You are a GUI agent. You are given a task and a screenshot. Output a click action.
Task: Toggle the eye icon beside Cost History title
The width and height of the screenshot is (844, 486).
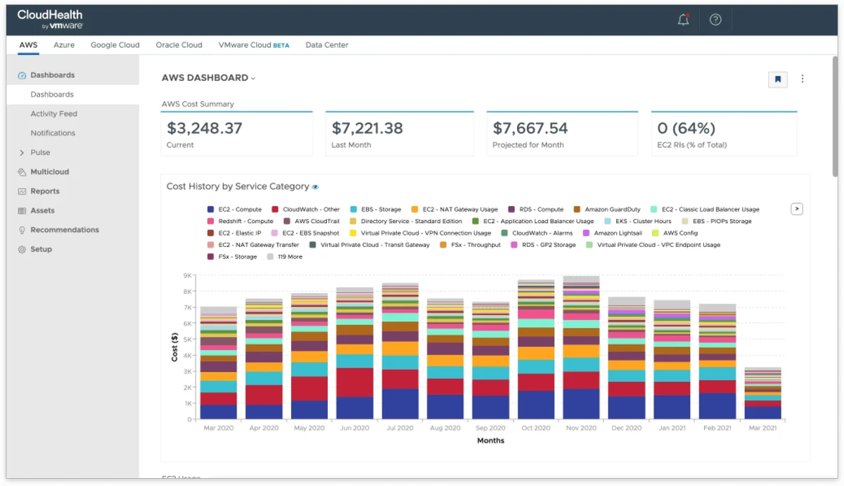(315, 187)
